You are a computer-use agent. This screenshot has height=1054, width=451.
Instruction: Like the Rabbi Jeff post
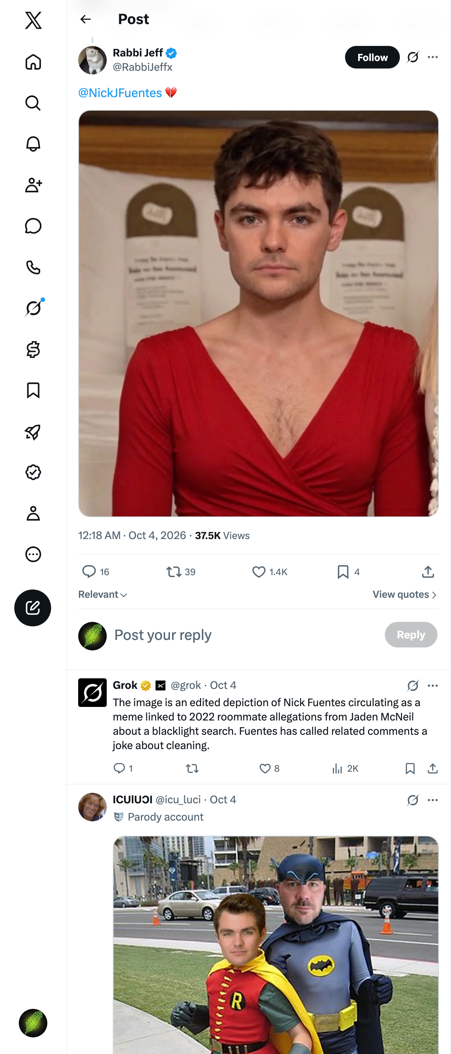tap(269, 571)
